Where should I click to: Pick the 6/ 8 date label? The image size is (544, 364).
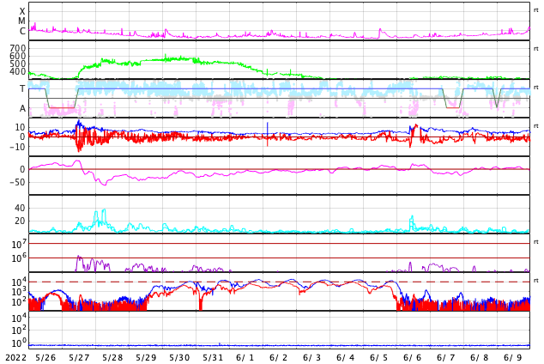click(479, 358)
